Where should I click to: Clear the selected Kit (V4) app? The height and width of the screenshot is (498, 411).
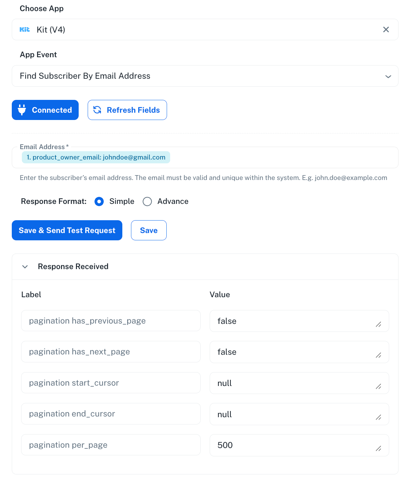coord(386,29)
